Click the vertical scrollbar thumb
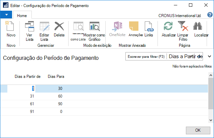This screenshot has height=138, width=214. pos(211,94)
